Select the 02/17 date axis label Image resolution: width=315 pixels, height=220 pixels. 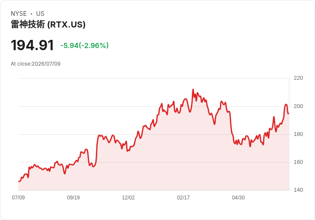(183, 198)
